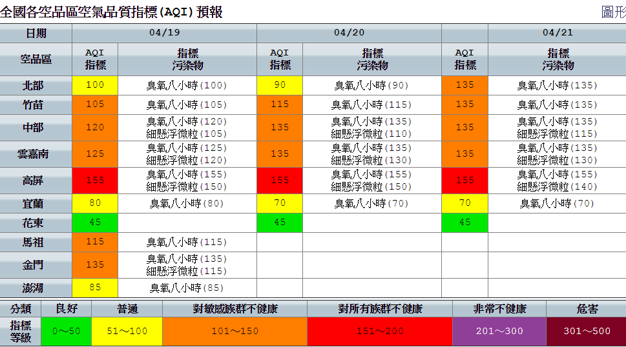Click 金門 AQI value 135 for 04/19
626x347 pixels.
tap(95, 265)
